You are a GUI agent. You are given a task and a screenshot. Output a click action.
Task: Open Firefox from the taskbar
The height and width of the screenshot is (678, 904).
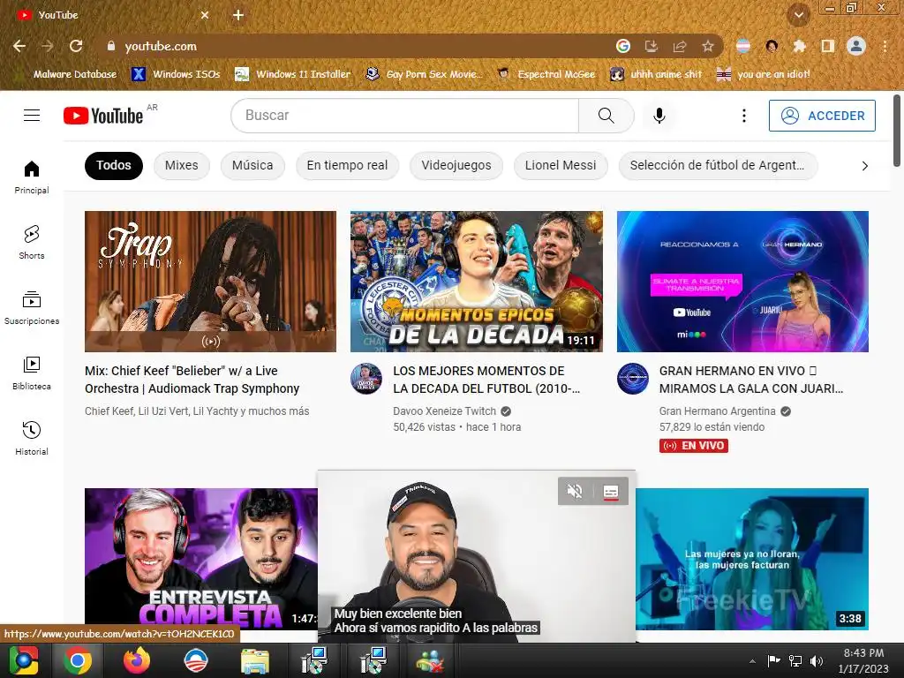coord(136,660)
